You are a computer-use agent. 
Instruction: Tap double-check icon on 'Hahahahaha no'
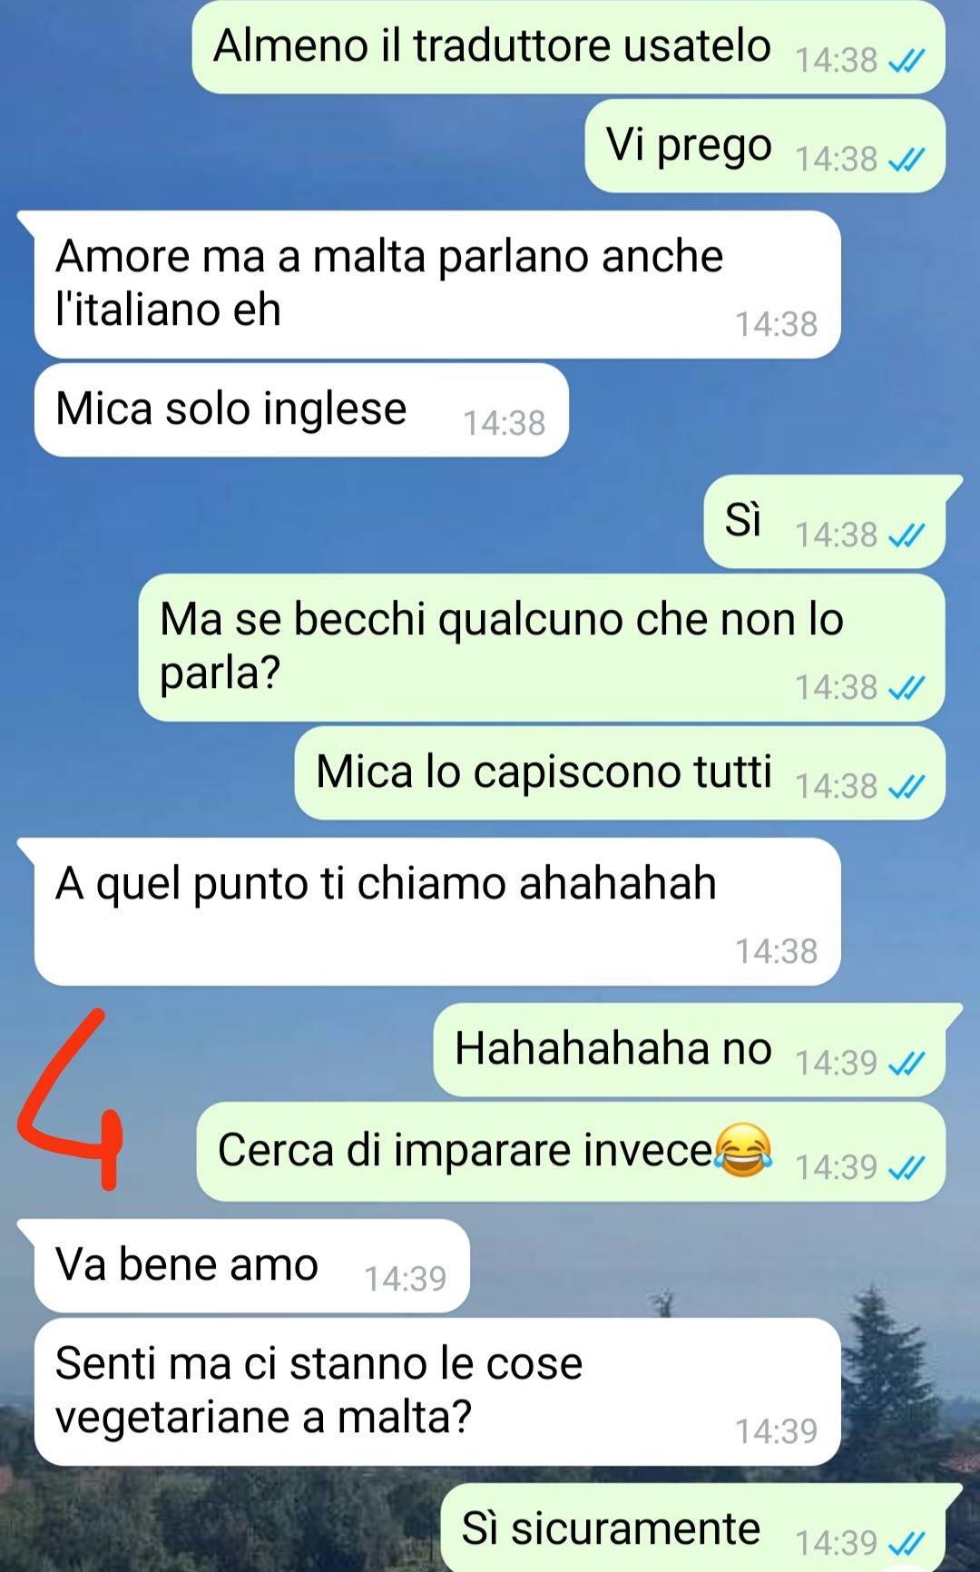tap(906, 1063)
